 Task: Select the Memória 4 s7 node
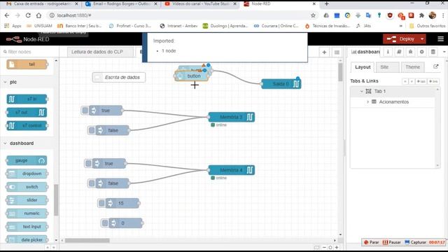pyautogui.click(x=232, y=170)
